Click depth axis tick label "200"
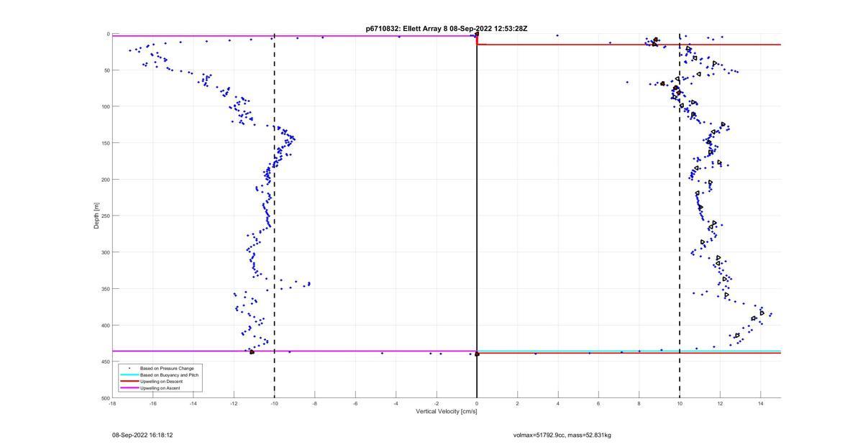 [x=105, y=180]
